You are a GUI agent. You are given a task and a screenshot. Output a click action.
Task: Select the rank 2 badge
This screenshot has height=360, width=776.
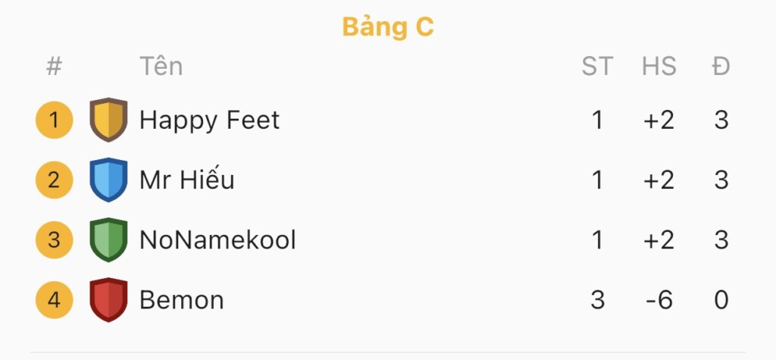(x=55, y=180)
